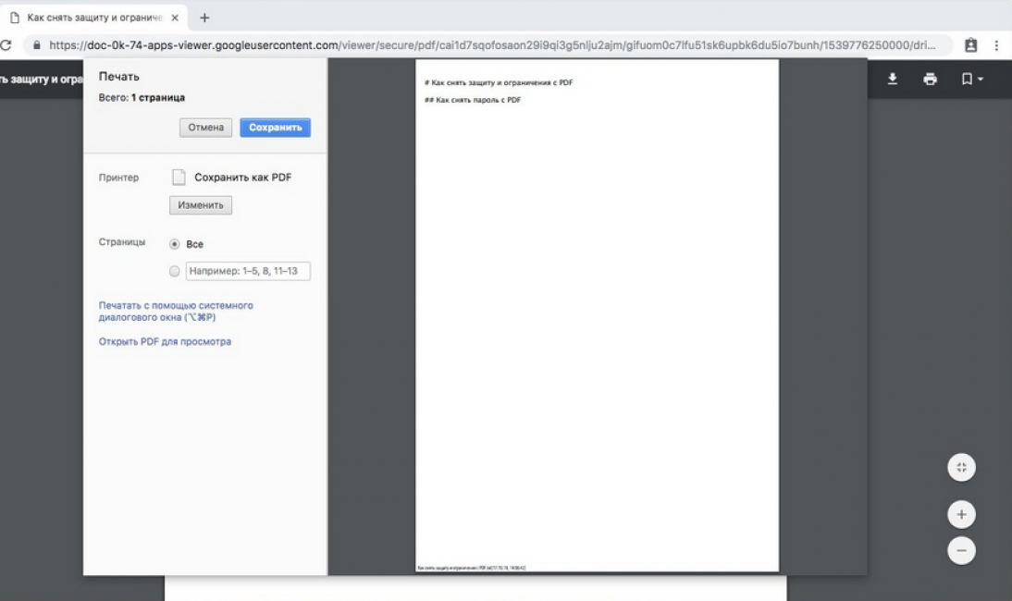Viewport: 1012px width, 601px height.
Task: Focus the page range input field
Action: click(x=248, y=272)
